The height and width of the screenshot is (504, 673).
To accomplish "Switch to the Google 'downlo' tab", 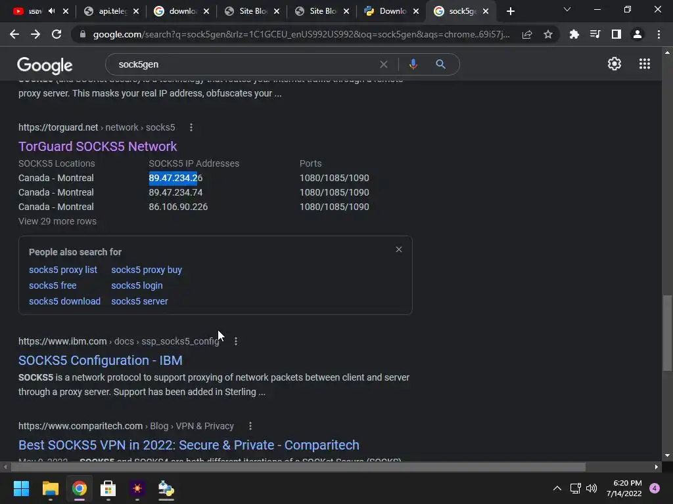I will click(182, 11).
